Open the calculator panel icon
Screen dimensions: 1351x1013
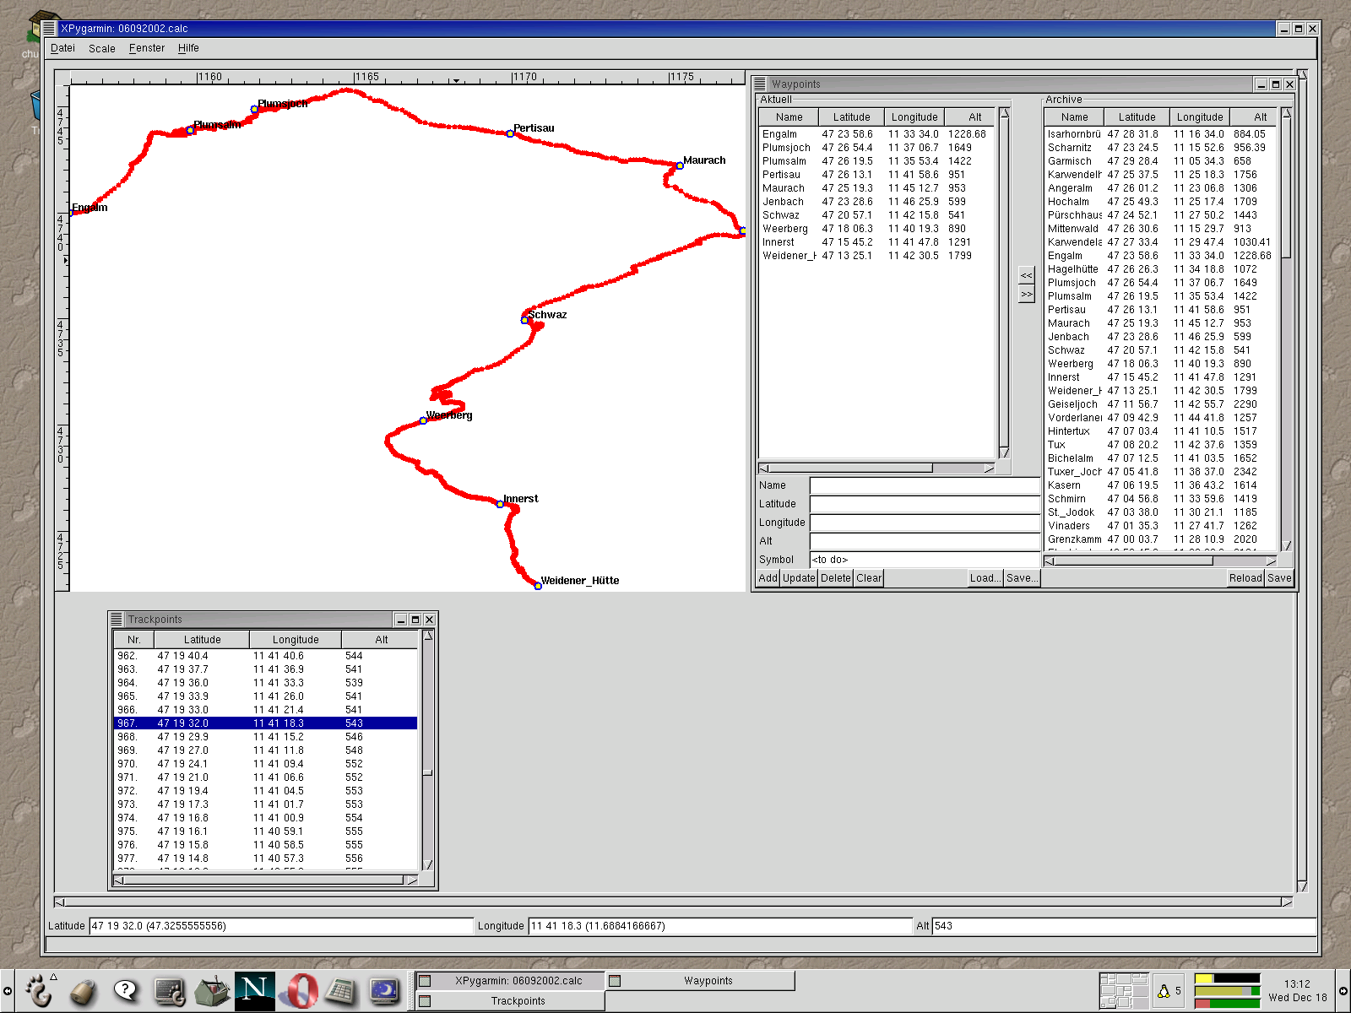[341, 990]
